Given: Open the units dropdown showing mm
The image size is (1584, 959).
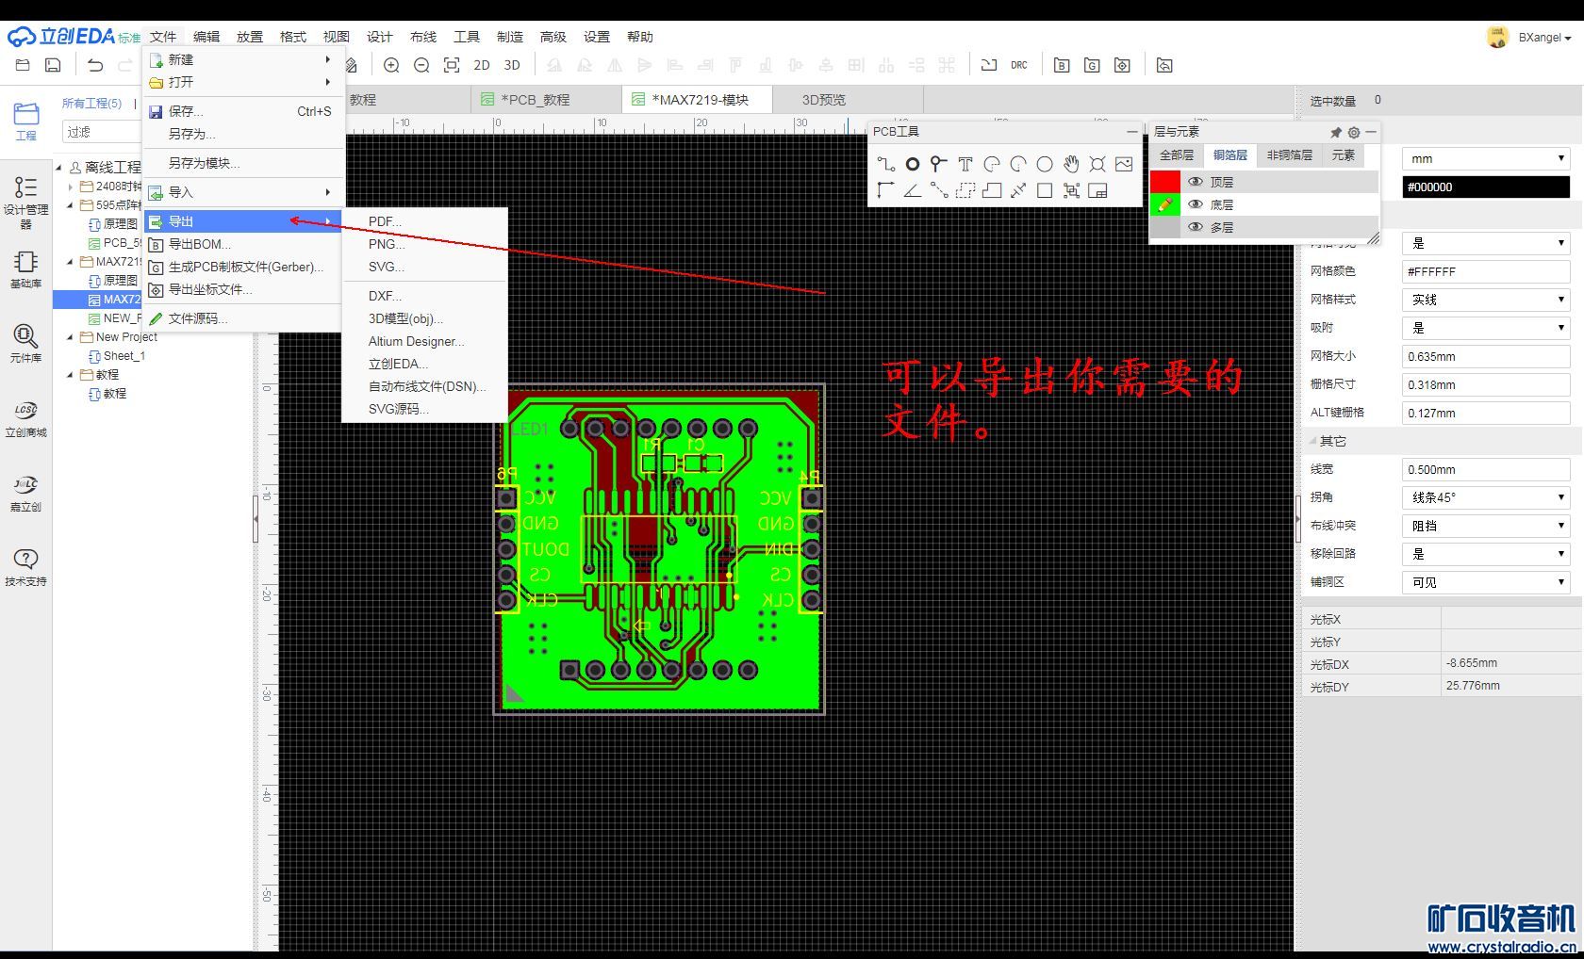Looking at the screenshot, I should (1485, 158).
